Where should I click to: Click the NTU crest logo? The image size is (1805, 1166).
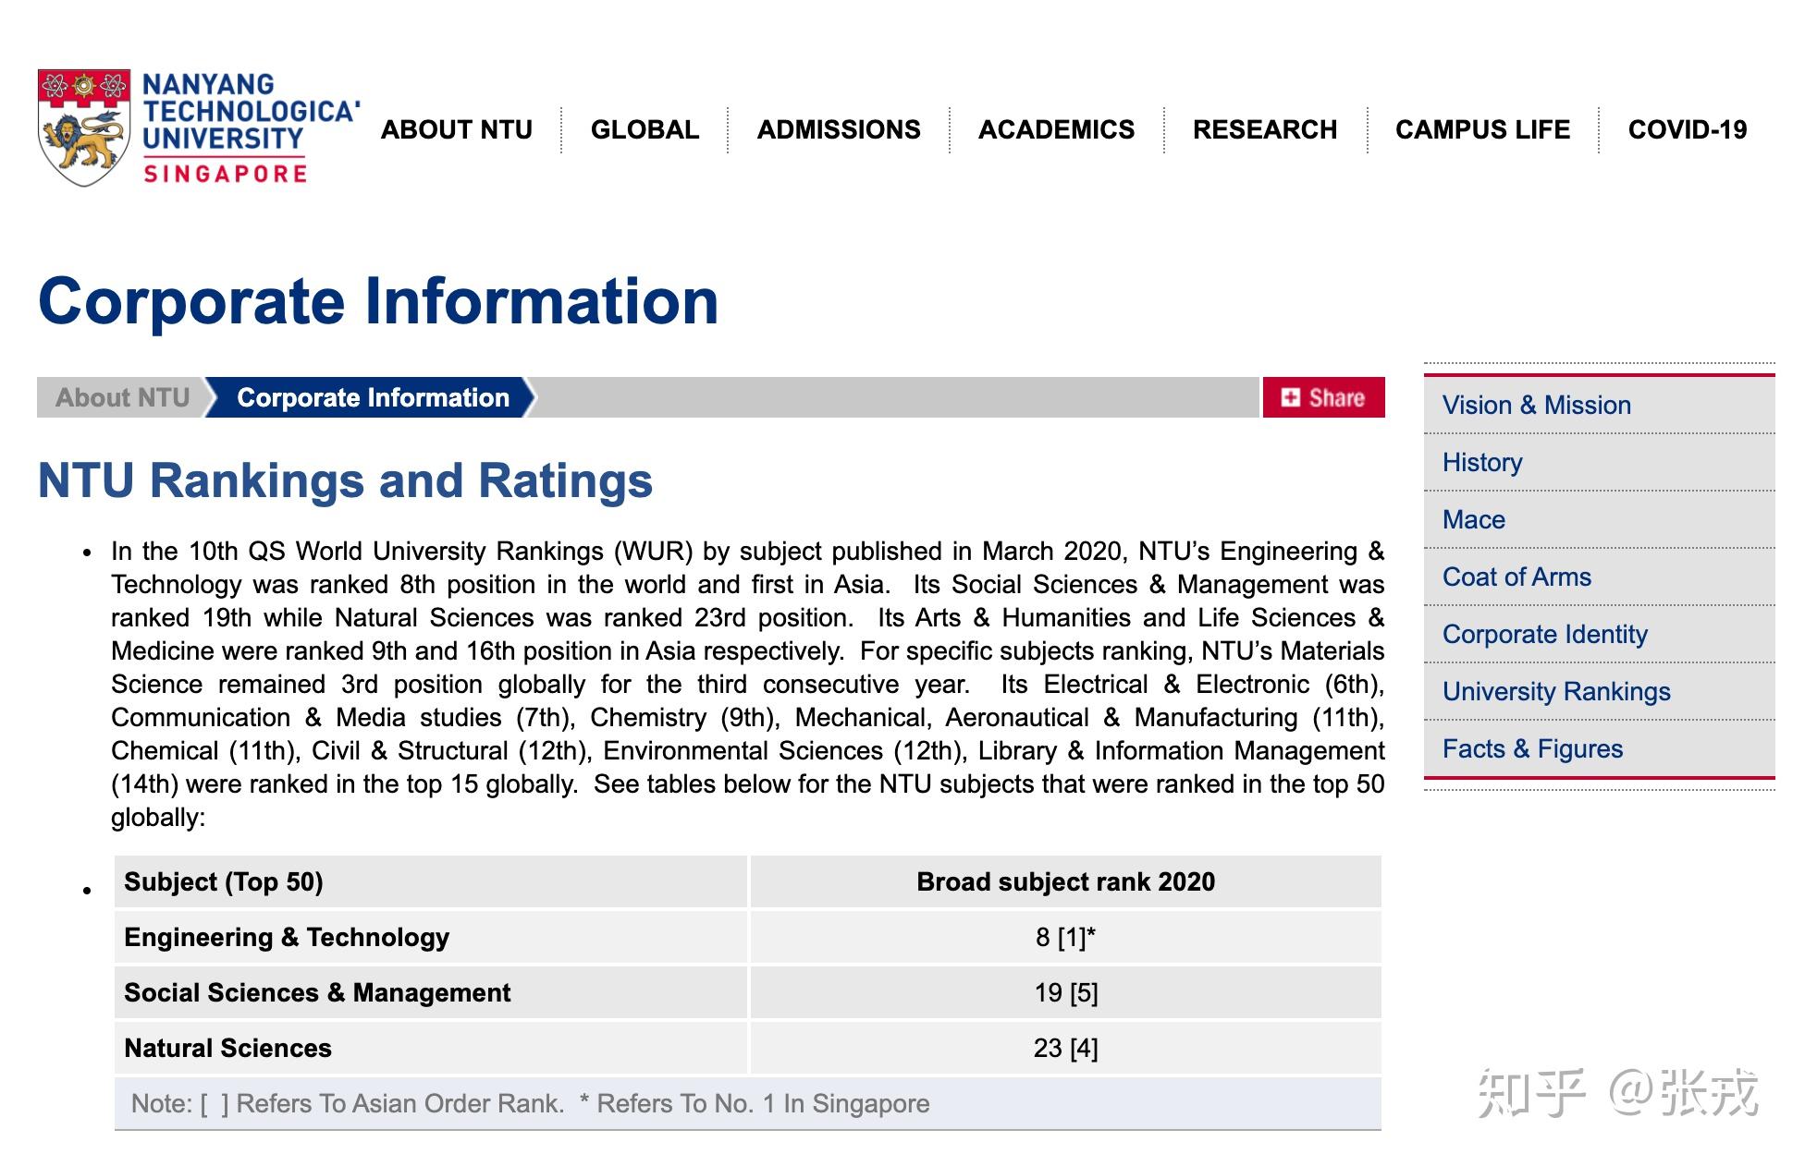tap(83, 128)
